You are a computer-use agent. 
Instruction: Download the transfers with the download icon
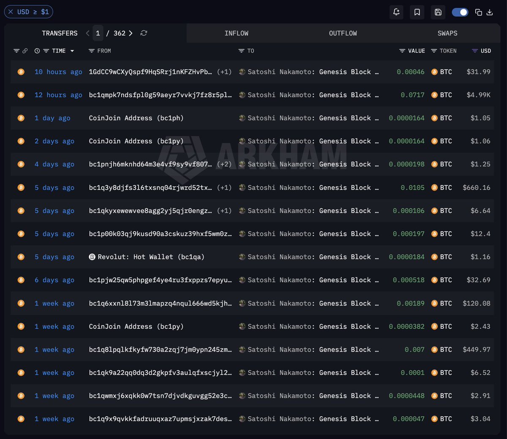click(x=490, y=12)
